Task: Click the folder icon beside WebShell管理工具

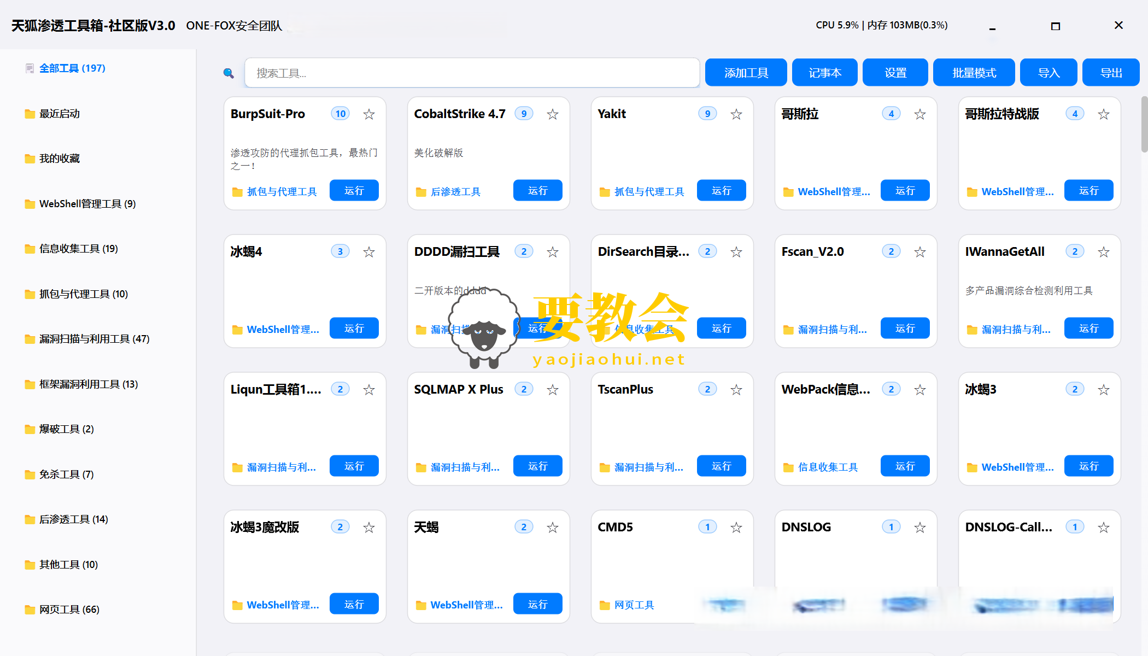Action: coord(30,203)
